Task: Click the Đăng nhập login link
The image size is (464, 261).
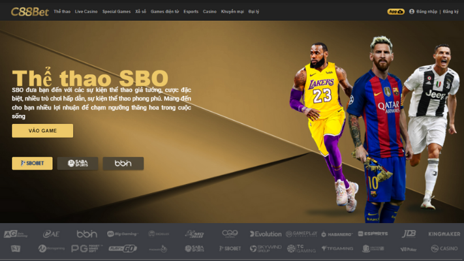Action: pyautogui.click(x=426, y=12)
